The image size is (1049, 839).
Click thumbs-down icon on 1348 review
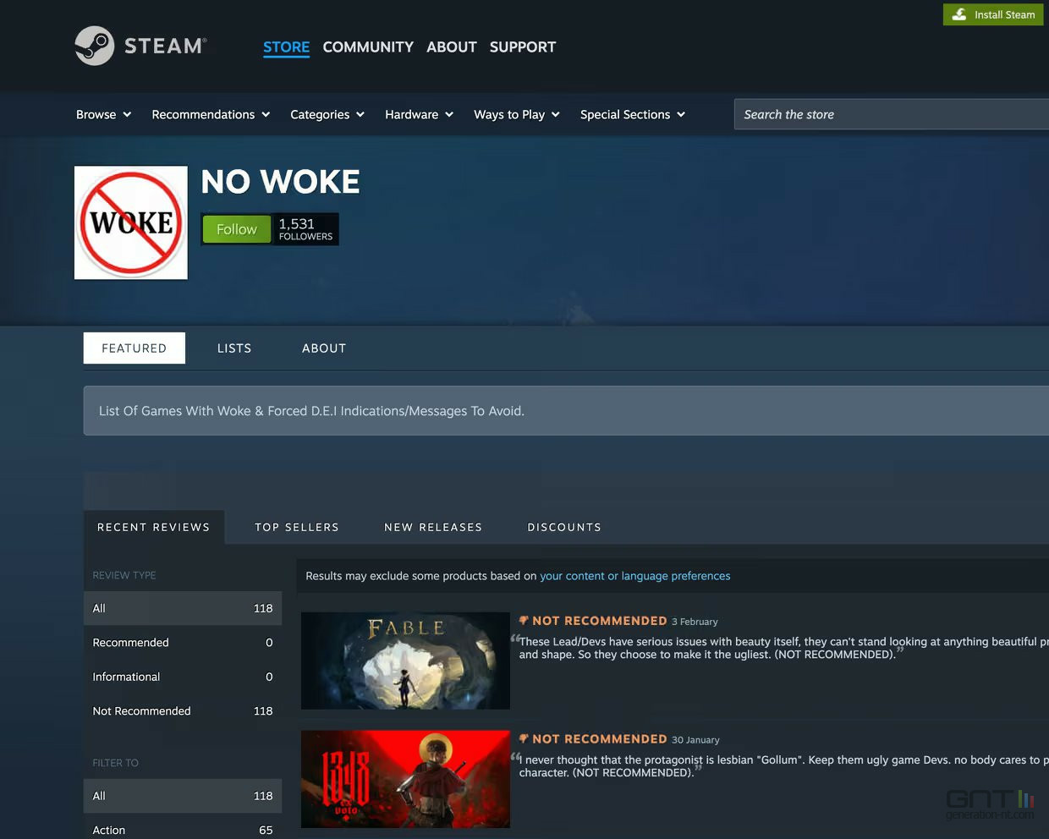pyautogui.click(x=524, y=739)
